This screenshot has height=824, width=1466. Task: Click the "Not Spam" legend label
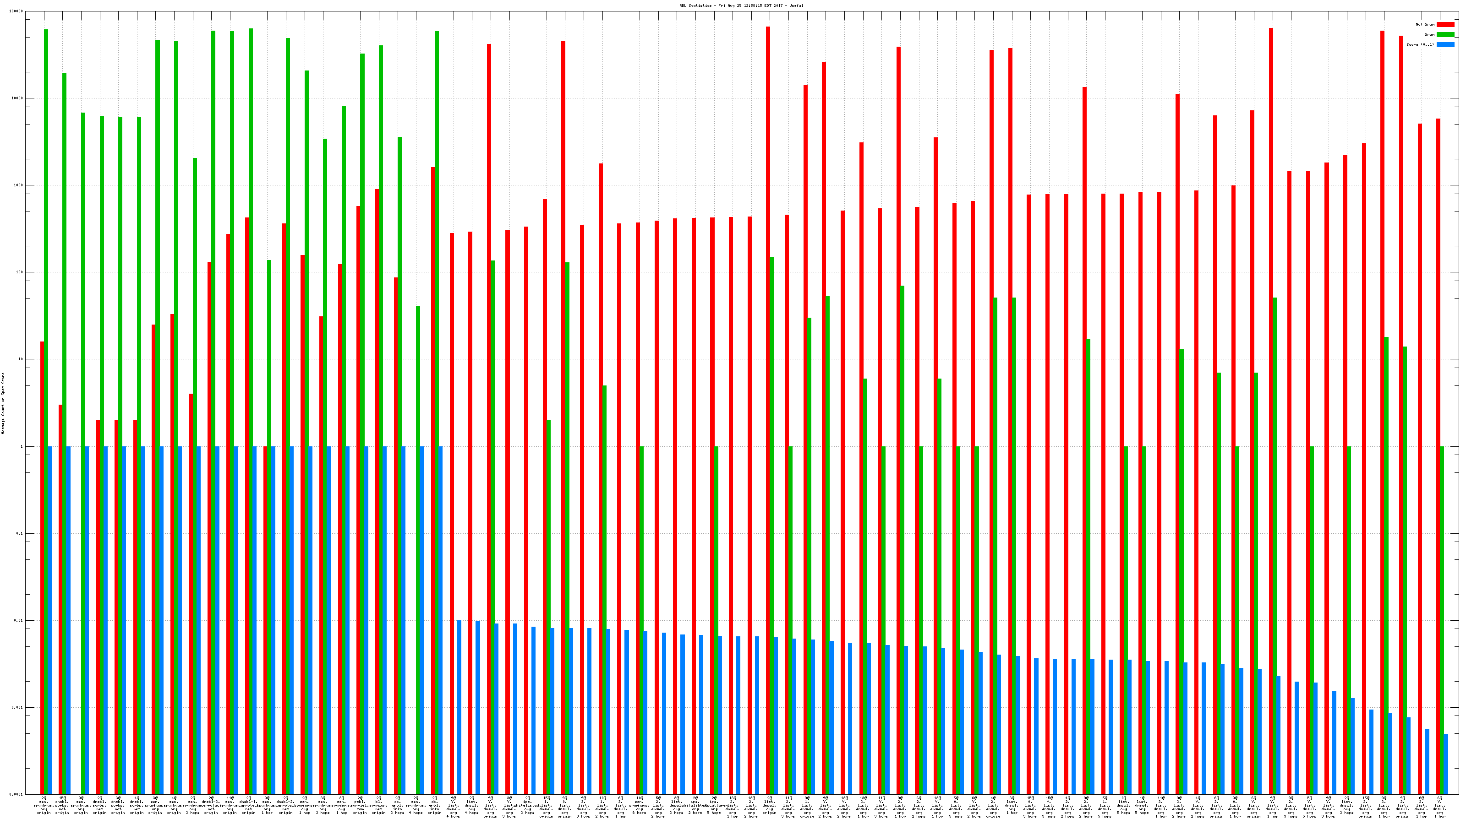click(x=1425, y=24)
